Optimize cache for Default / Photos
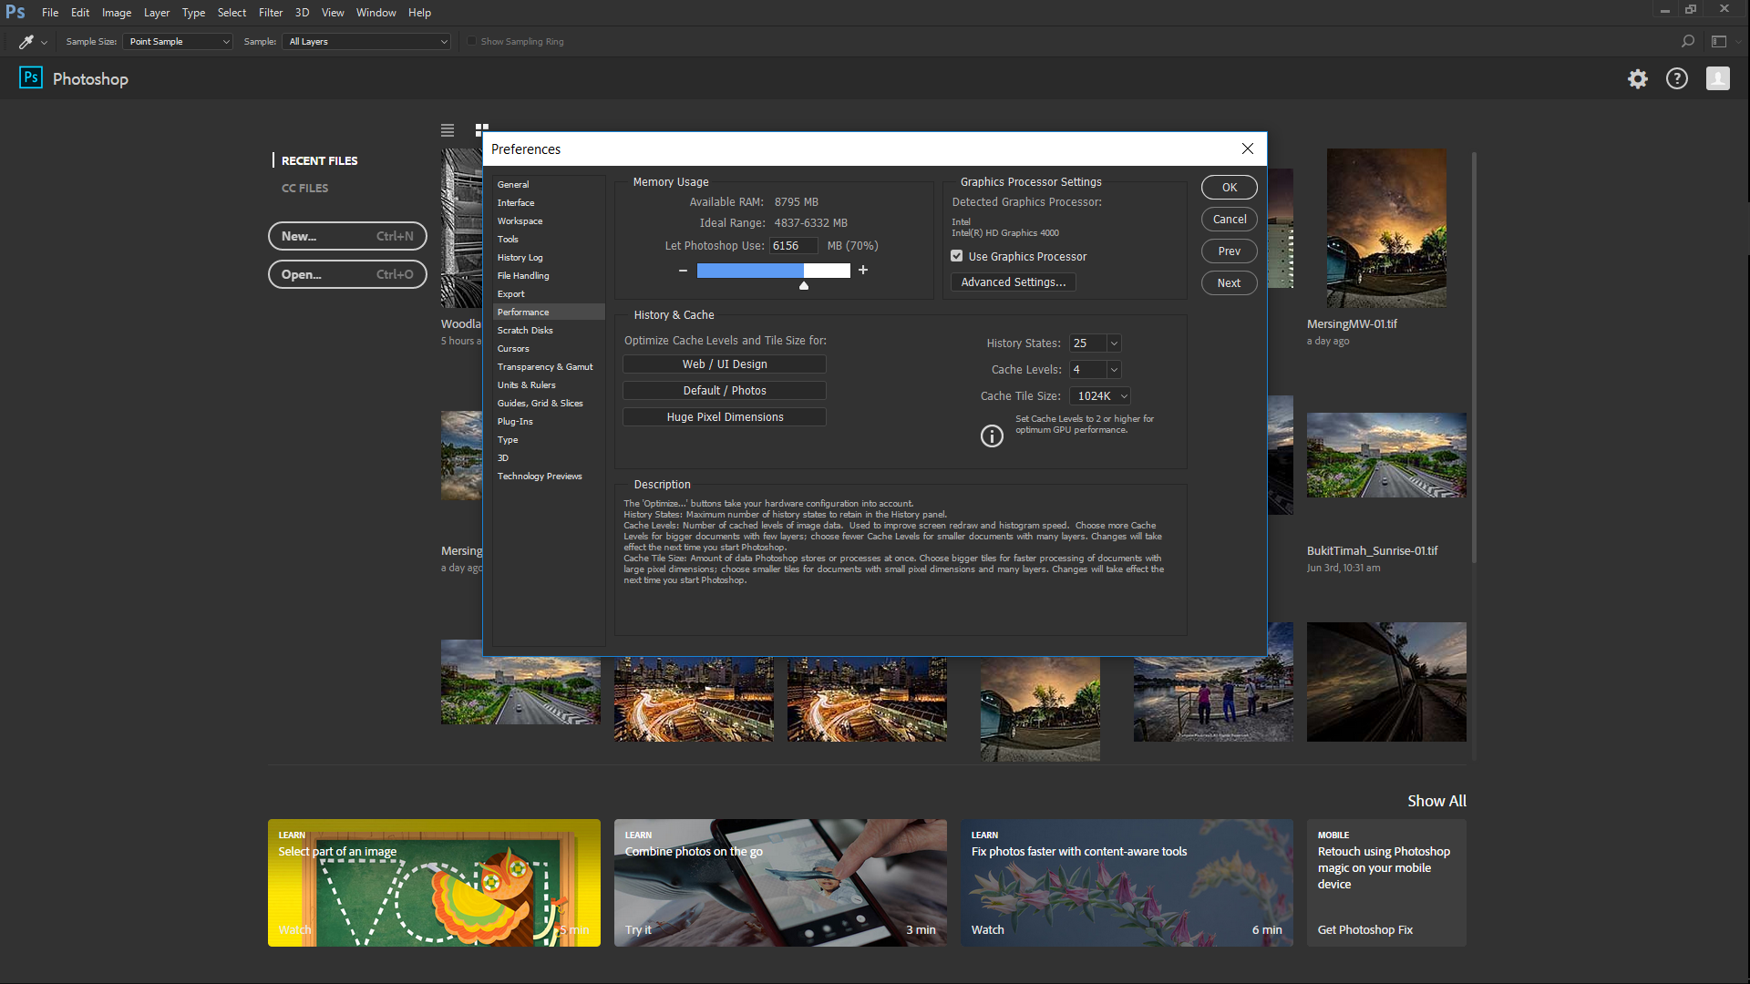The height and width of the screenshot is (984, 1750). 725,390
